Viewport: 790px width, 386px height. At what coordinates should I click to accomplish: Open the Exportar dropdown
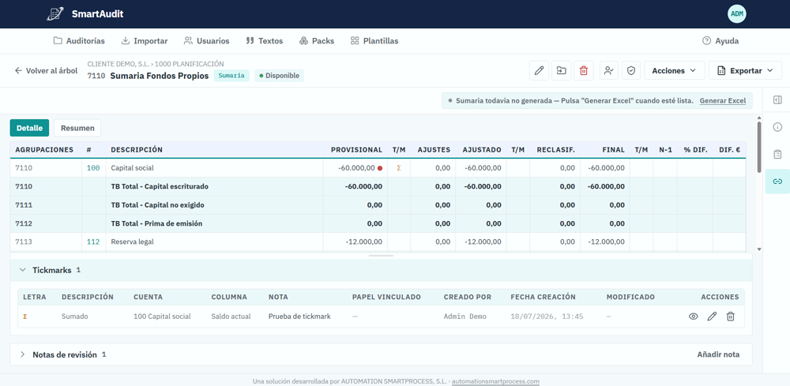point(745,70)
